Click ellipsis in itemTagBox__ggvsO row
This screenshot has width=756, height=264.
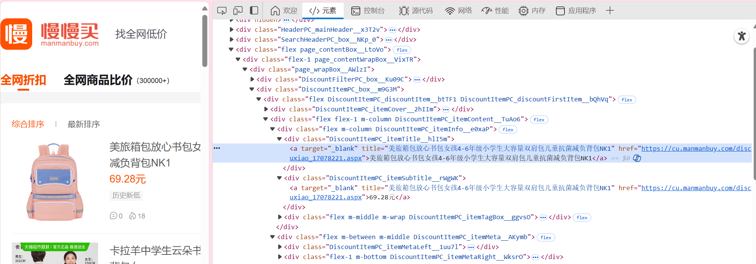543,217
